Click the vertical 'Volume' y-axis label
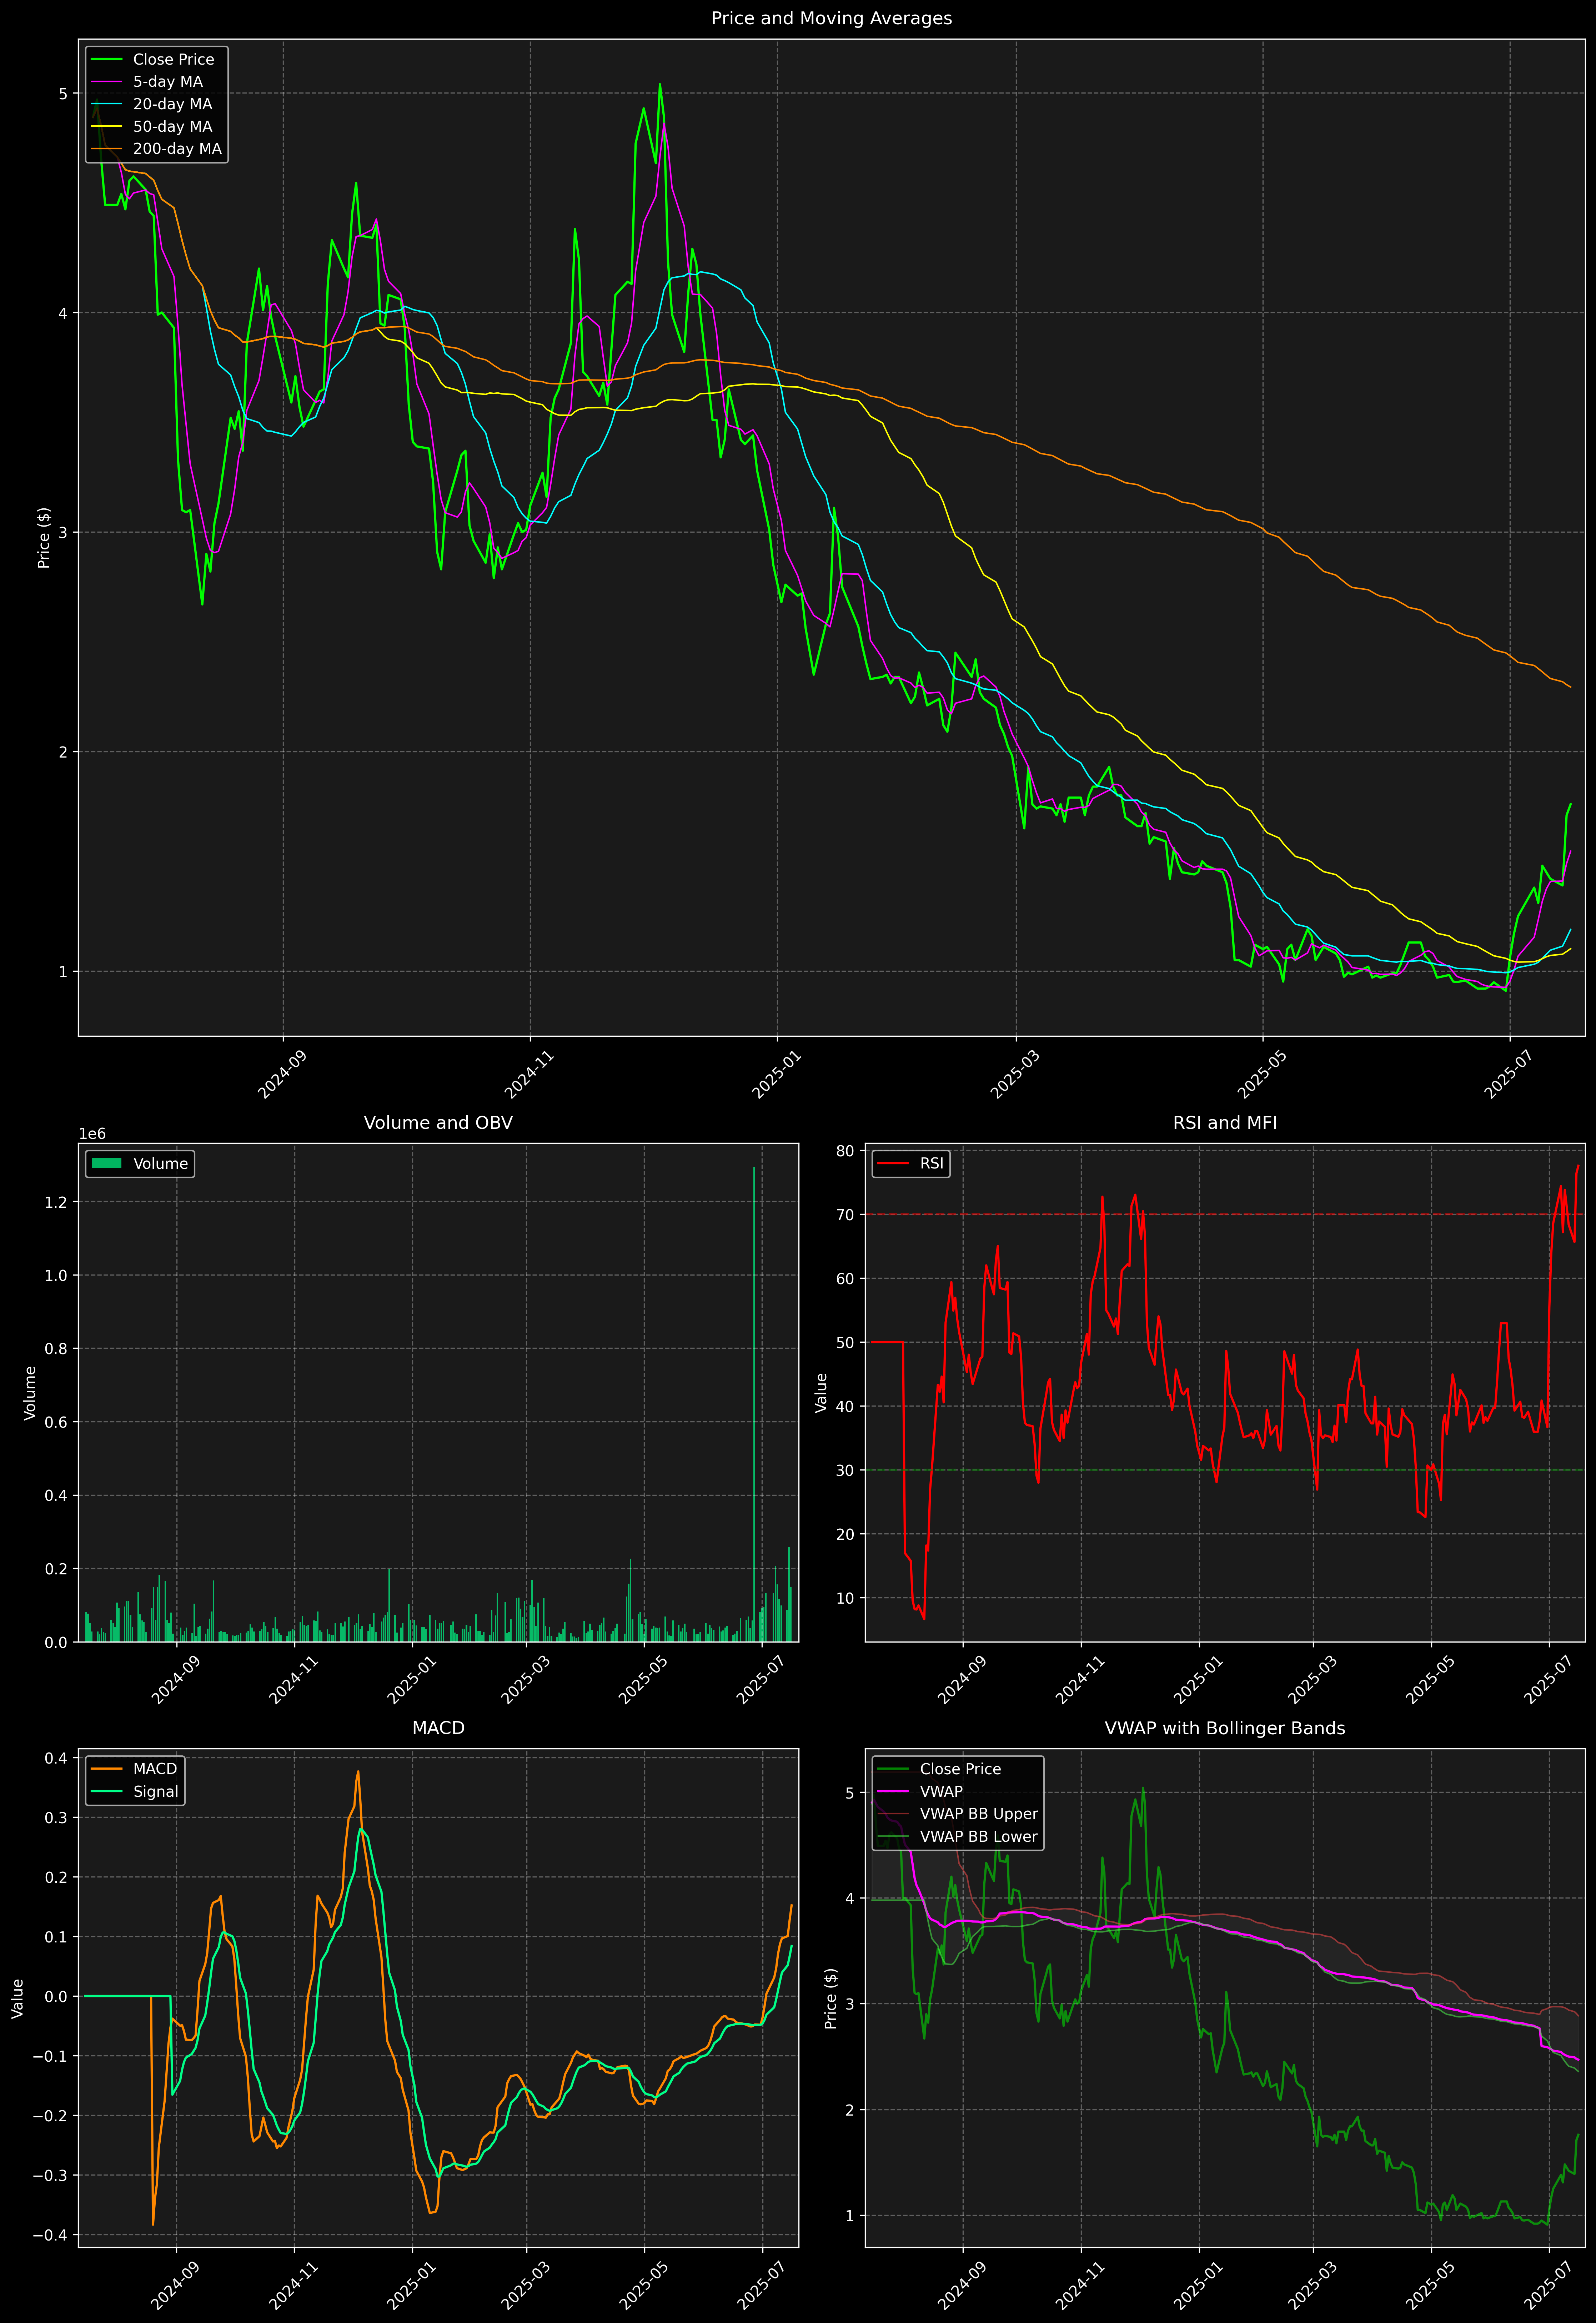The height and width of the screenshot is (2323, 1596). click(x=30, y=1392)
